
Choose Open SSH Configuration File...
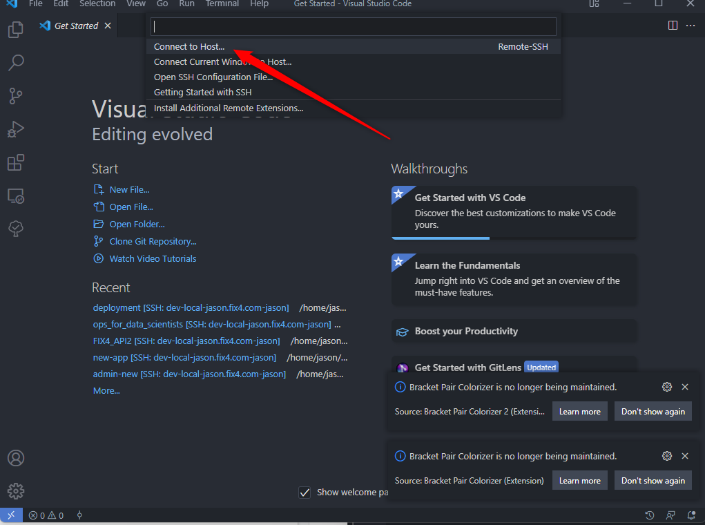tap(354, 77)
